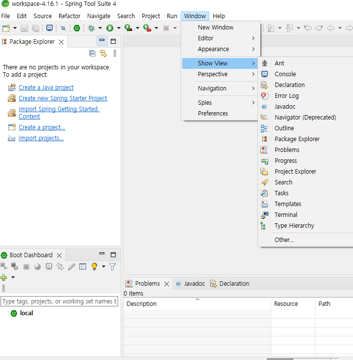Viewport: 353px width, 360px height.
Task: Click the Run External Tools icon
Action: [x=147, y=28]
